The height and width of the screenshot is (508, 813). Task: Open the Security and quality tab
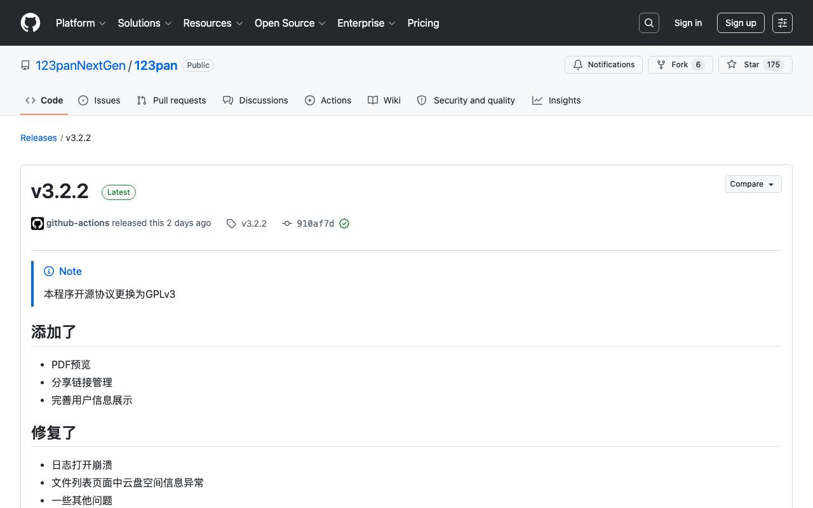466,100
